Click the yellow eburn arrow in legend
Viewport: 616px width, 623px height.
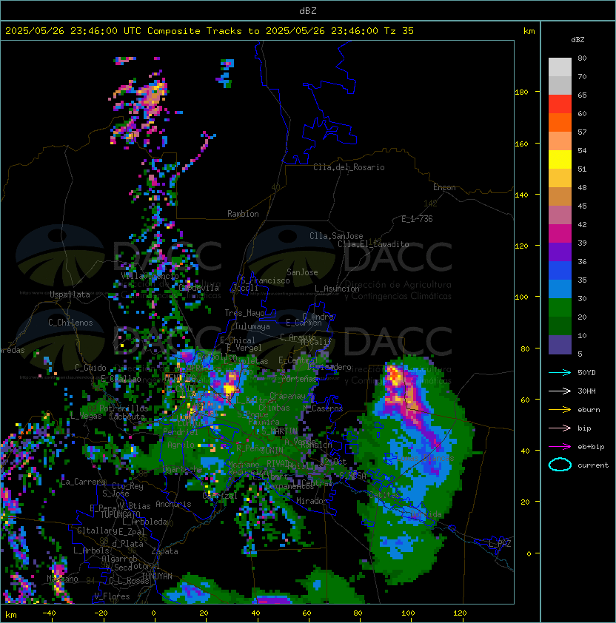coord(560,410)
